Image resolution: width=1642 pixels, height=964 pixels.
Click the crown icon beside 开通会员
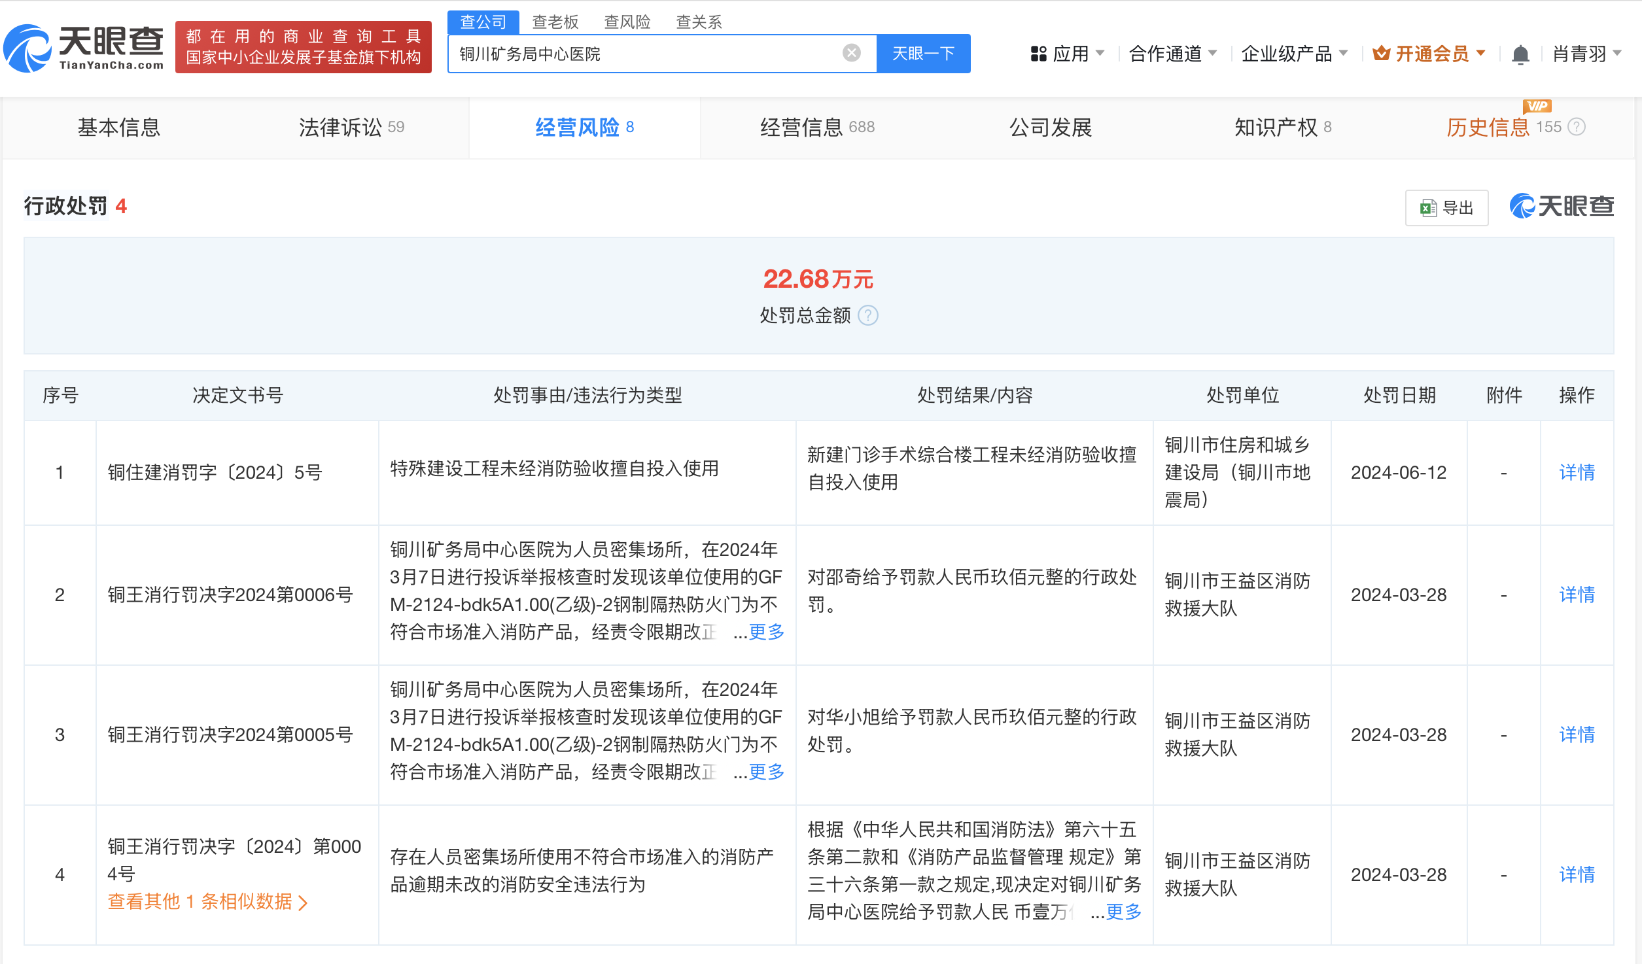click(1381, 53)
